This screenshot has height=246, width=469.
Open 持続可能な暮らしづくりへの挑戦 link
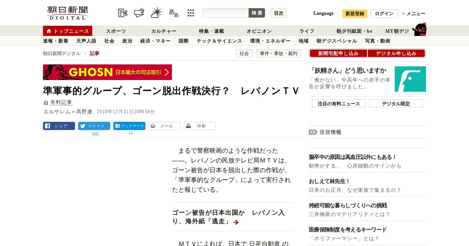348,205
